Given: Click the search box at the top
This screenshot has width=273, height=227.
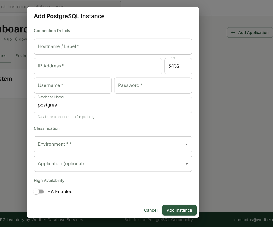Looking at the screenshot, I should (x=58, y=6).
